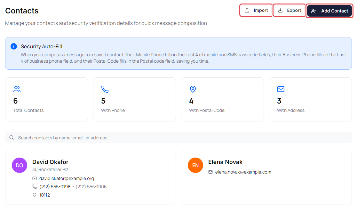
Task: Click the Export button
Action: point(289,11)
